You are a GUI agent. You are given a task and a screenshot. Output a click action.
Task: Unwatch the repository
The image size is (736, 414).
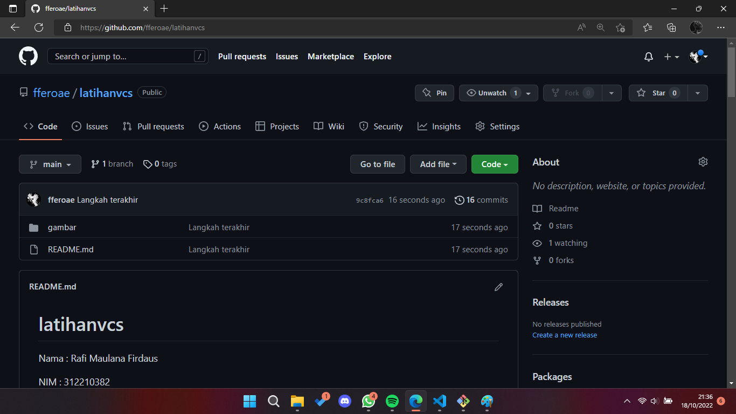[x=492, y=93]
